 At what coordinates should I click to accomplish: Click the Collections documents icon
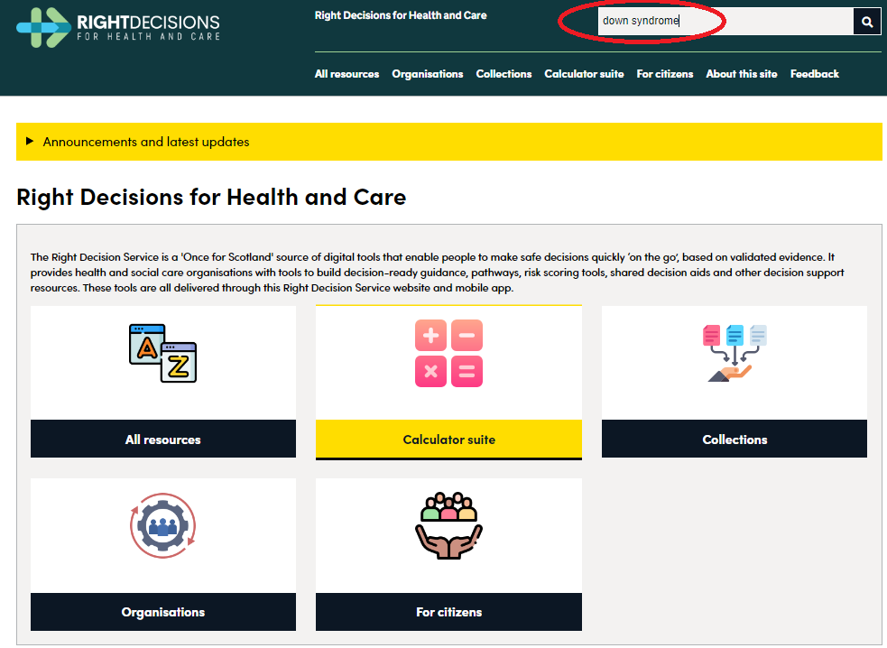pos(734,353)
